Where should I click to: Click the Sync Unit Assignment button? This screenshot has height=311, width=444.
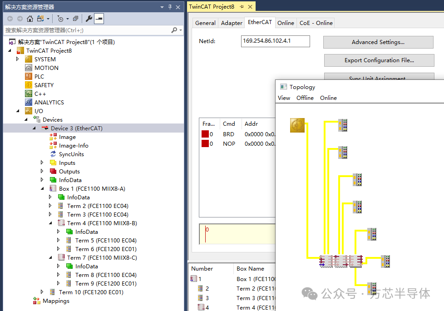tap(379, 76)
